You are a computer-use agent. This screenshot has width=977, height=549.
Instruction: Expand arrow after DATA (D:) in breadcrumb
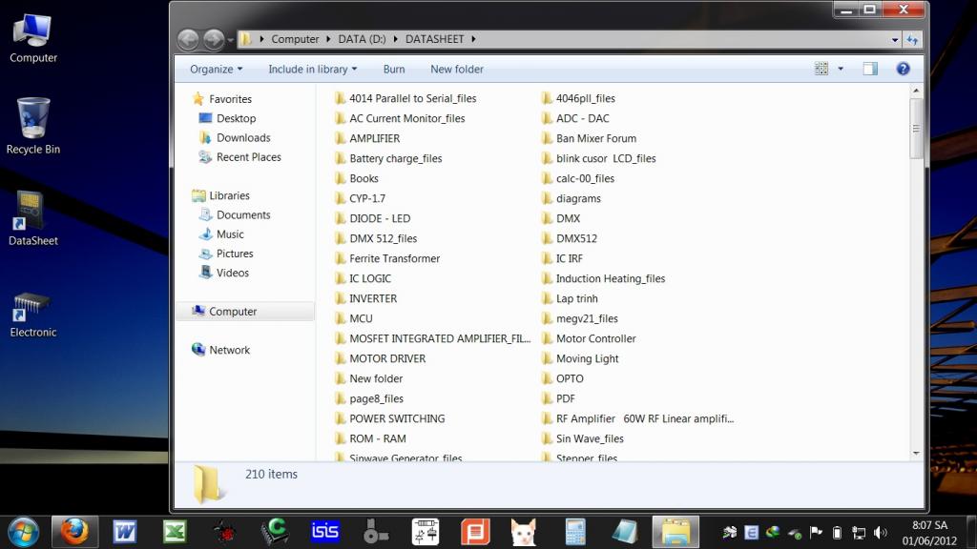[395, 39]
